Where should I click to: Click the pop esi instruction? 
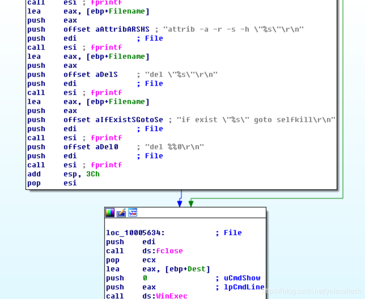click(x=52, y=183)
